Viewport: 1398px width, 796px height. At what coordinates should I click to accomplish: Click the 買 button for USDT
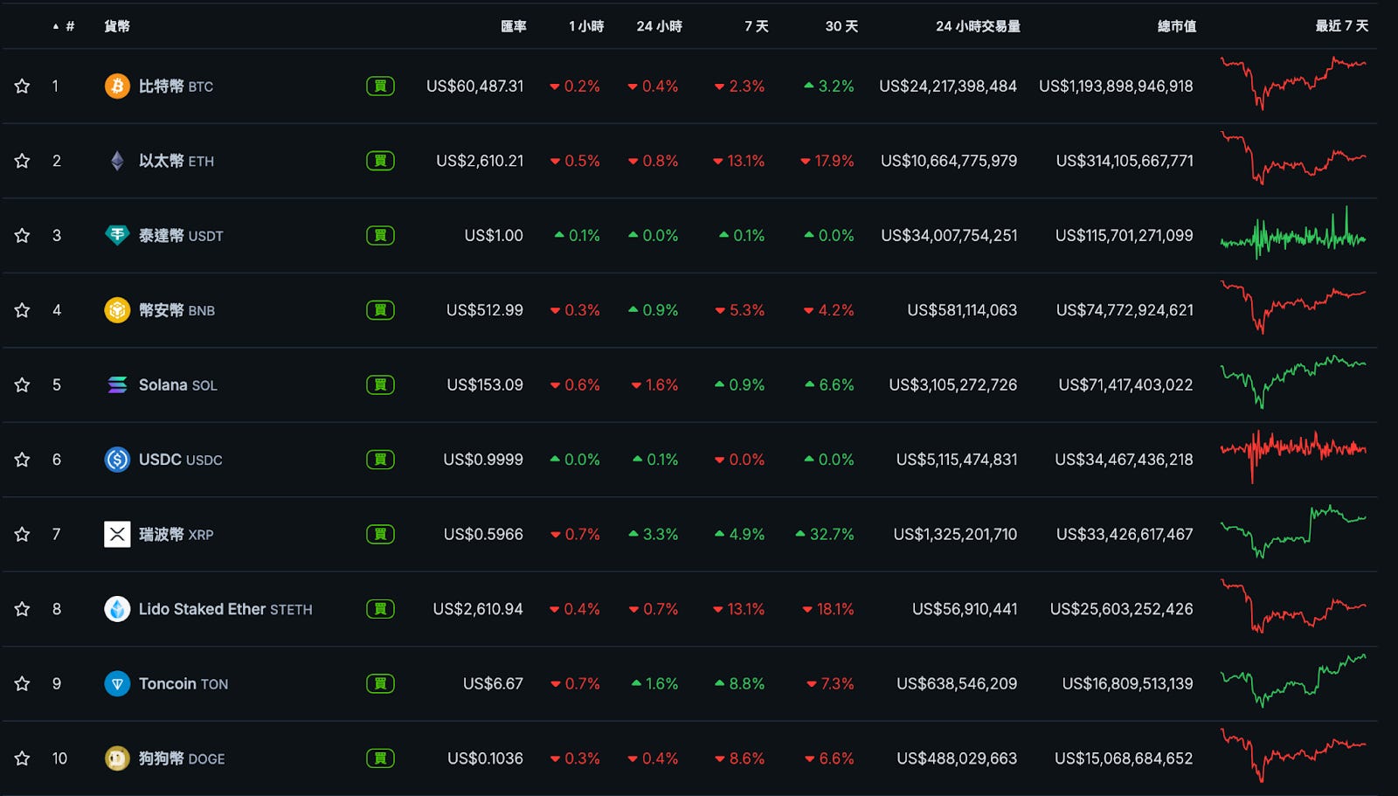pyautogui.click(x=380, y=235)
